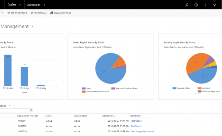This screenshot has height=136, width=222.
Task: Expand the Sales area dropdown
Action: [20, 5]
